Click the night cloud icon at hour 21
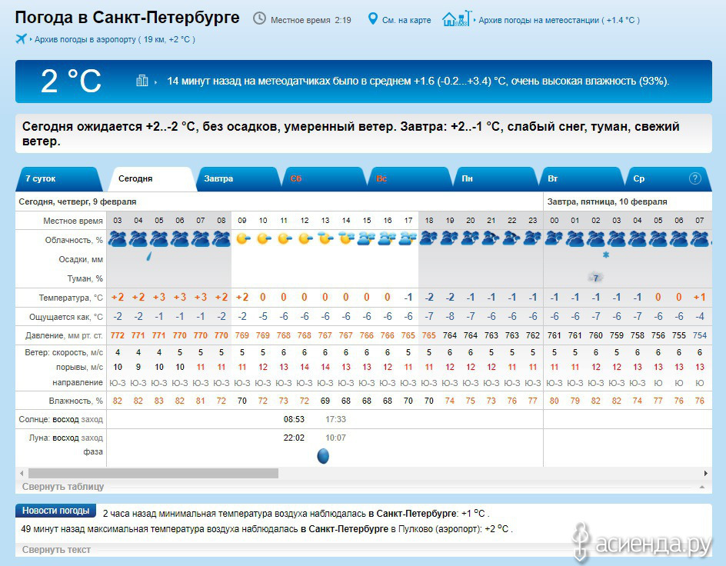 [491, 239]
